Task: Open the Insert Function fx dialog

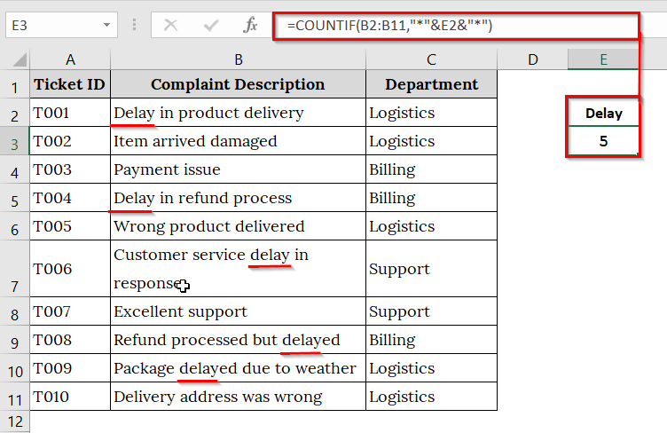Action: (x=250, y=25)
